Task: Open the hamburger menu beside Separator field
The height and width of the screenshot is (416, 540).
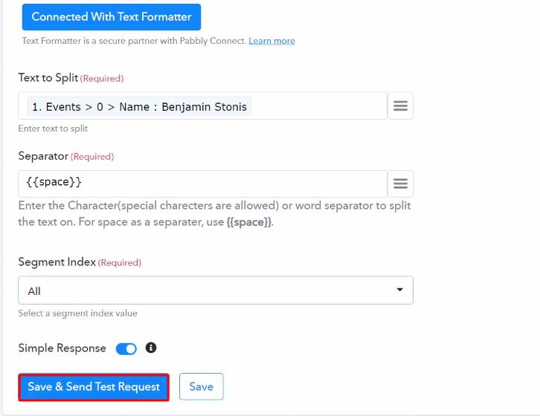Action: (x=400, y=183)
